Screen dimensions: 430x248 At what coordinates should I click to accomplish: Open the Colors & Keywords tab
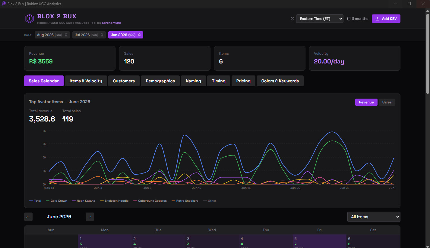pyautogui.click(x=280, y=81)
